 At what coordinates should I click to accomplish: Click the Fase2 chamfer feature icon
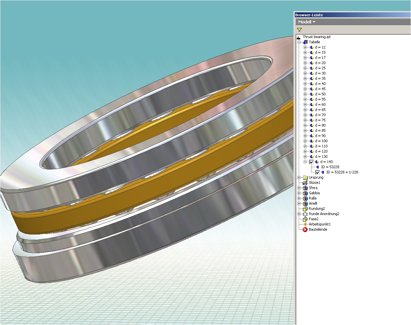(x=305, y=219)
